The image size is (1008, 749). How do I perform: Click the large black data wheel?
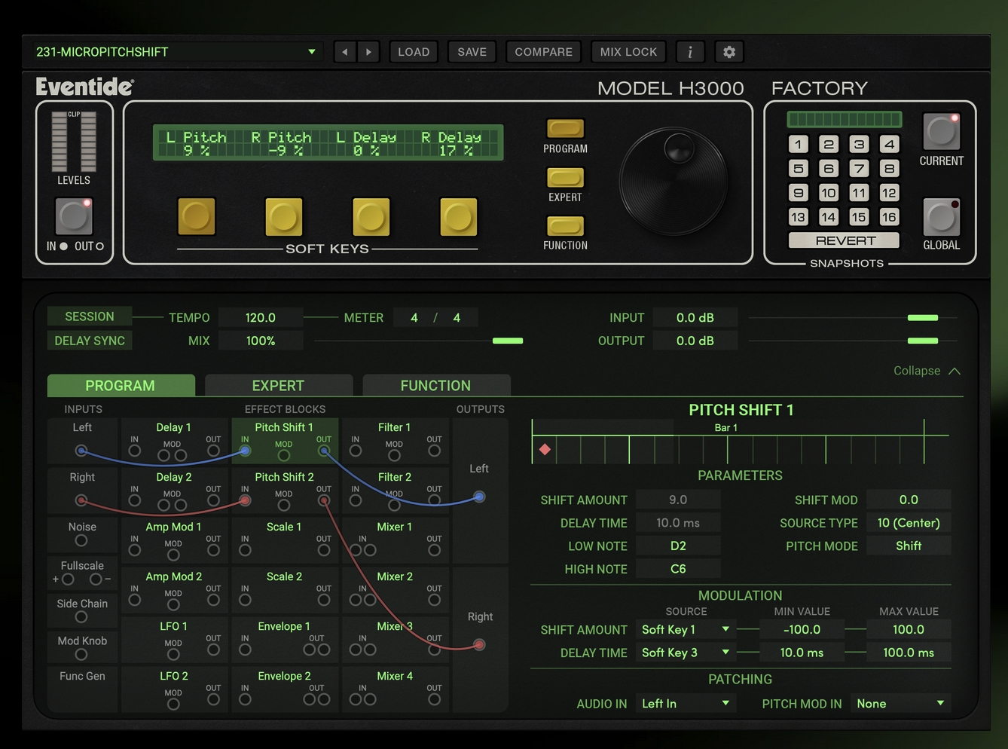click(x=673, y=182)
